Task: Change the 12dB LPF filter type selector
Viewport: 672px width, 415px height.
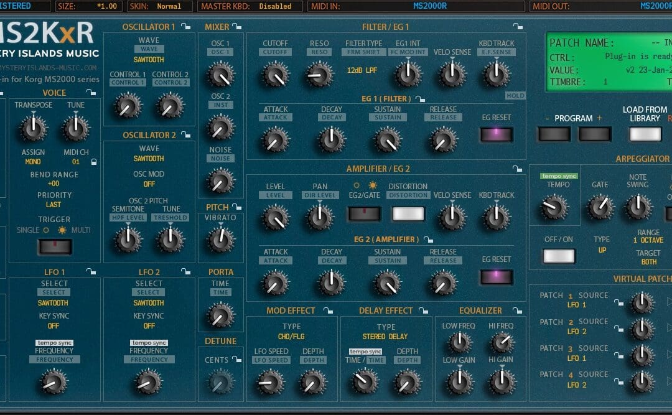Action: click(363, 72)
